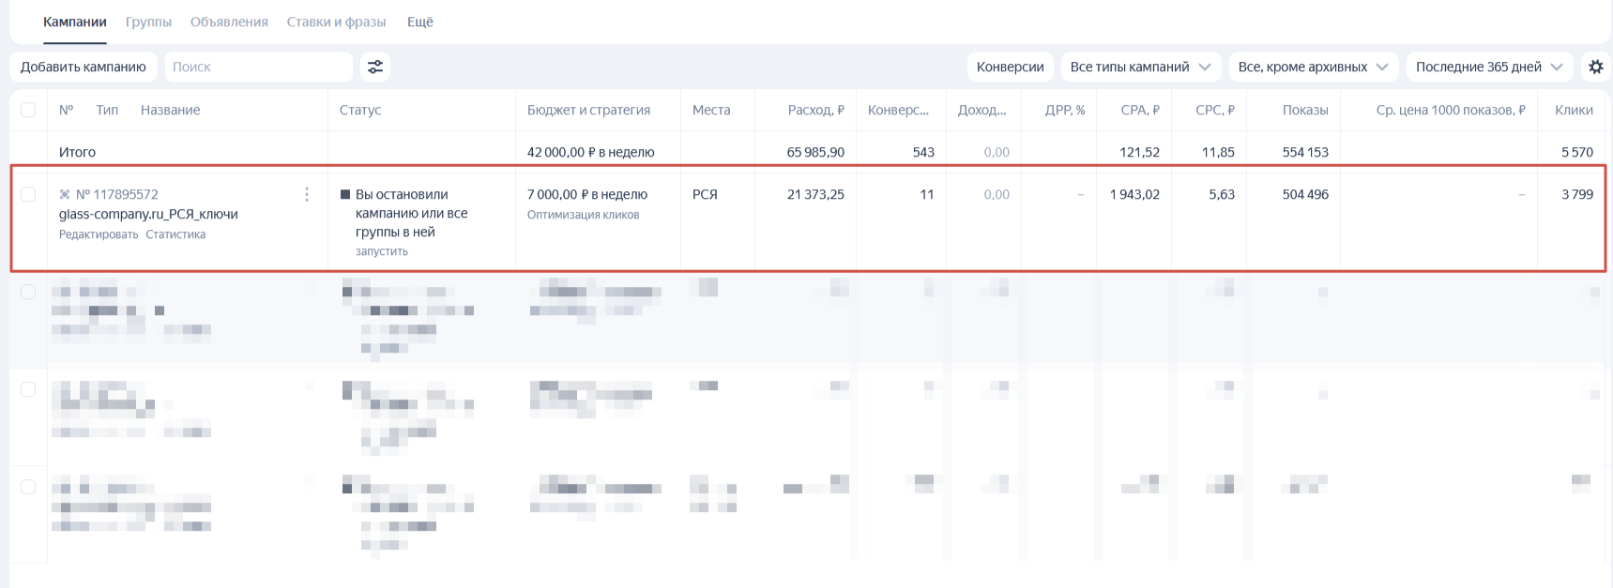Focus the 'Поиск' search field
The width and height of the screenshot is (1613, 588).
[x=258, y=67]
